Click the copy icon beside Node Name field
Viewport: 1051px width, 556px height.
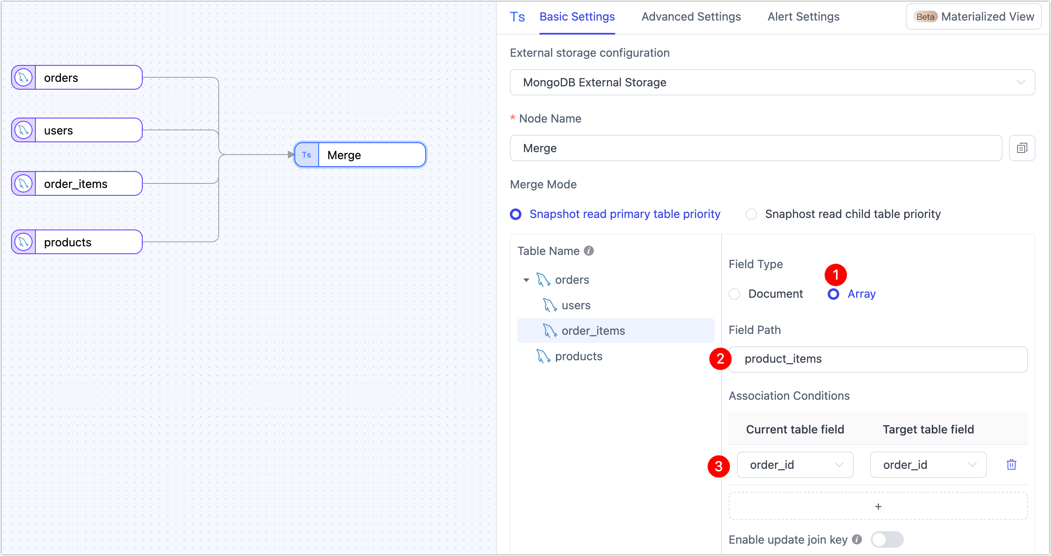[1022, 148]
